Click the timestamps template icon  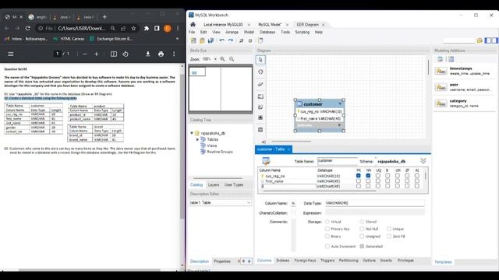pyautogui.click(x=441, y=71)
